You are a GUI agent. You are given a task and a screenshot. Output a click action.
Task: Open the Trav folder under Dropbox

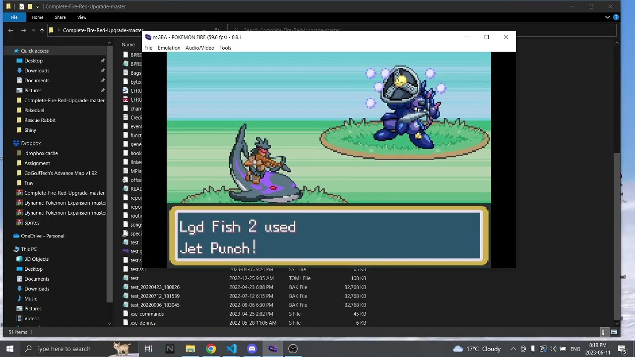coord(29,183)
